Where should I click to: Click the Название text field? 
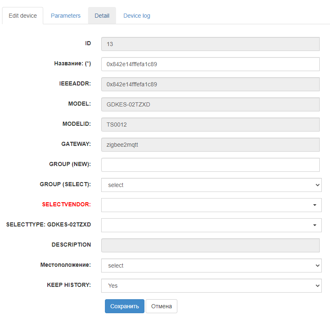[210, 64]
